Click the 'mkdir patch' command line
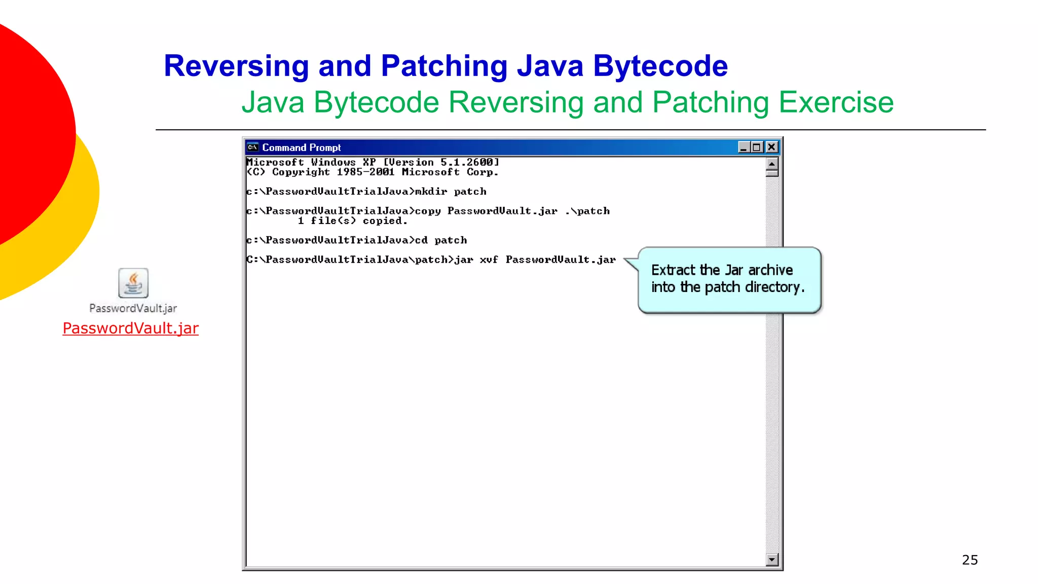The height and width of the screenshot is (584, 1038). [366, 192]
